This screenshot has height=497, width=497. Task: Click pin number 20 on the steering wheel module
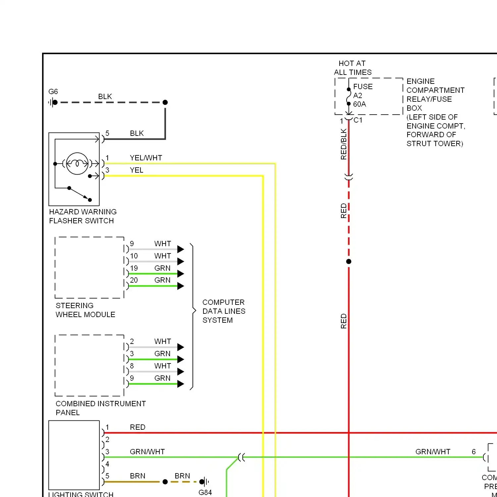pyautogui.click(x=134, y=280)
